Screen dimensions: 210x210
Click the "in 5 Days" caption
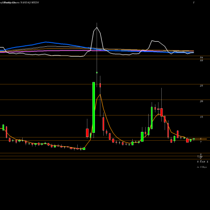coord(202,167)
